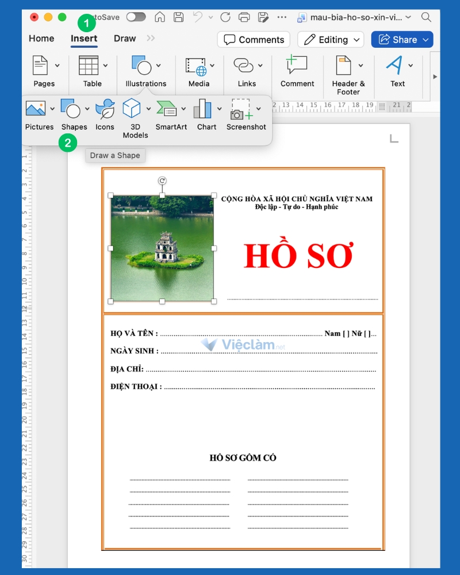This screenshot has height=575, width=460.
Task: Open the Icons library
Action: 104,109
